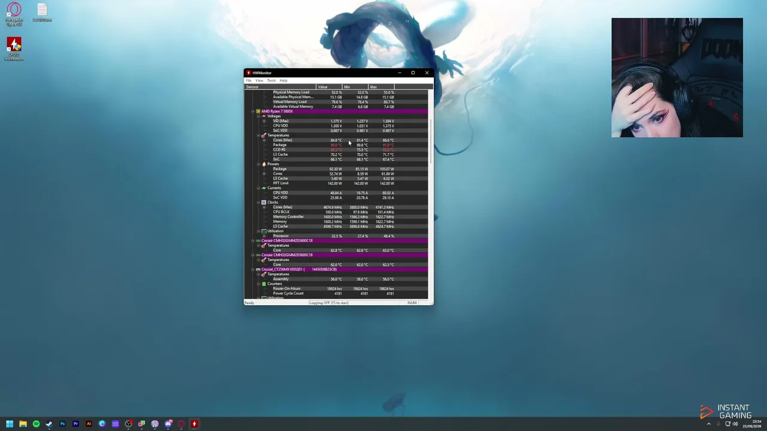This screenshot has height=431, width=767.
Task: Open File Explorer from the taskbar
Action: click(x=23, y=424)
